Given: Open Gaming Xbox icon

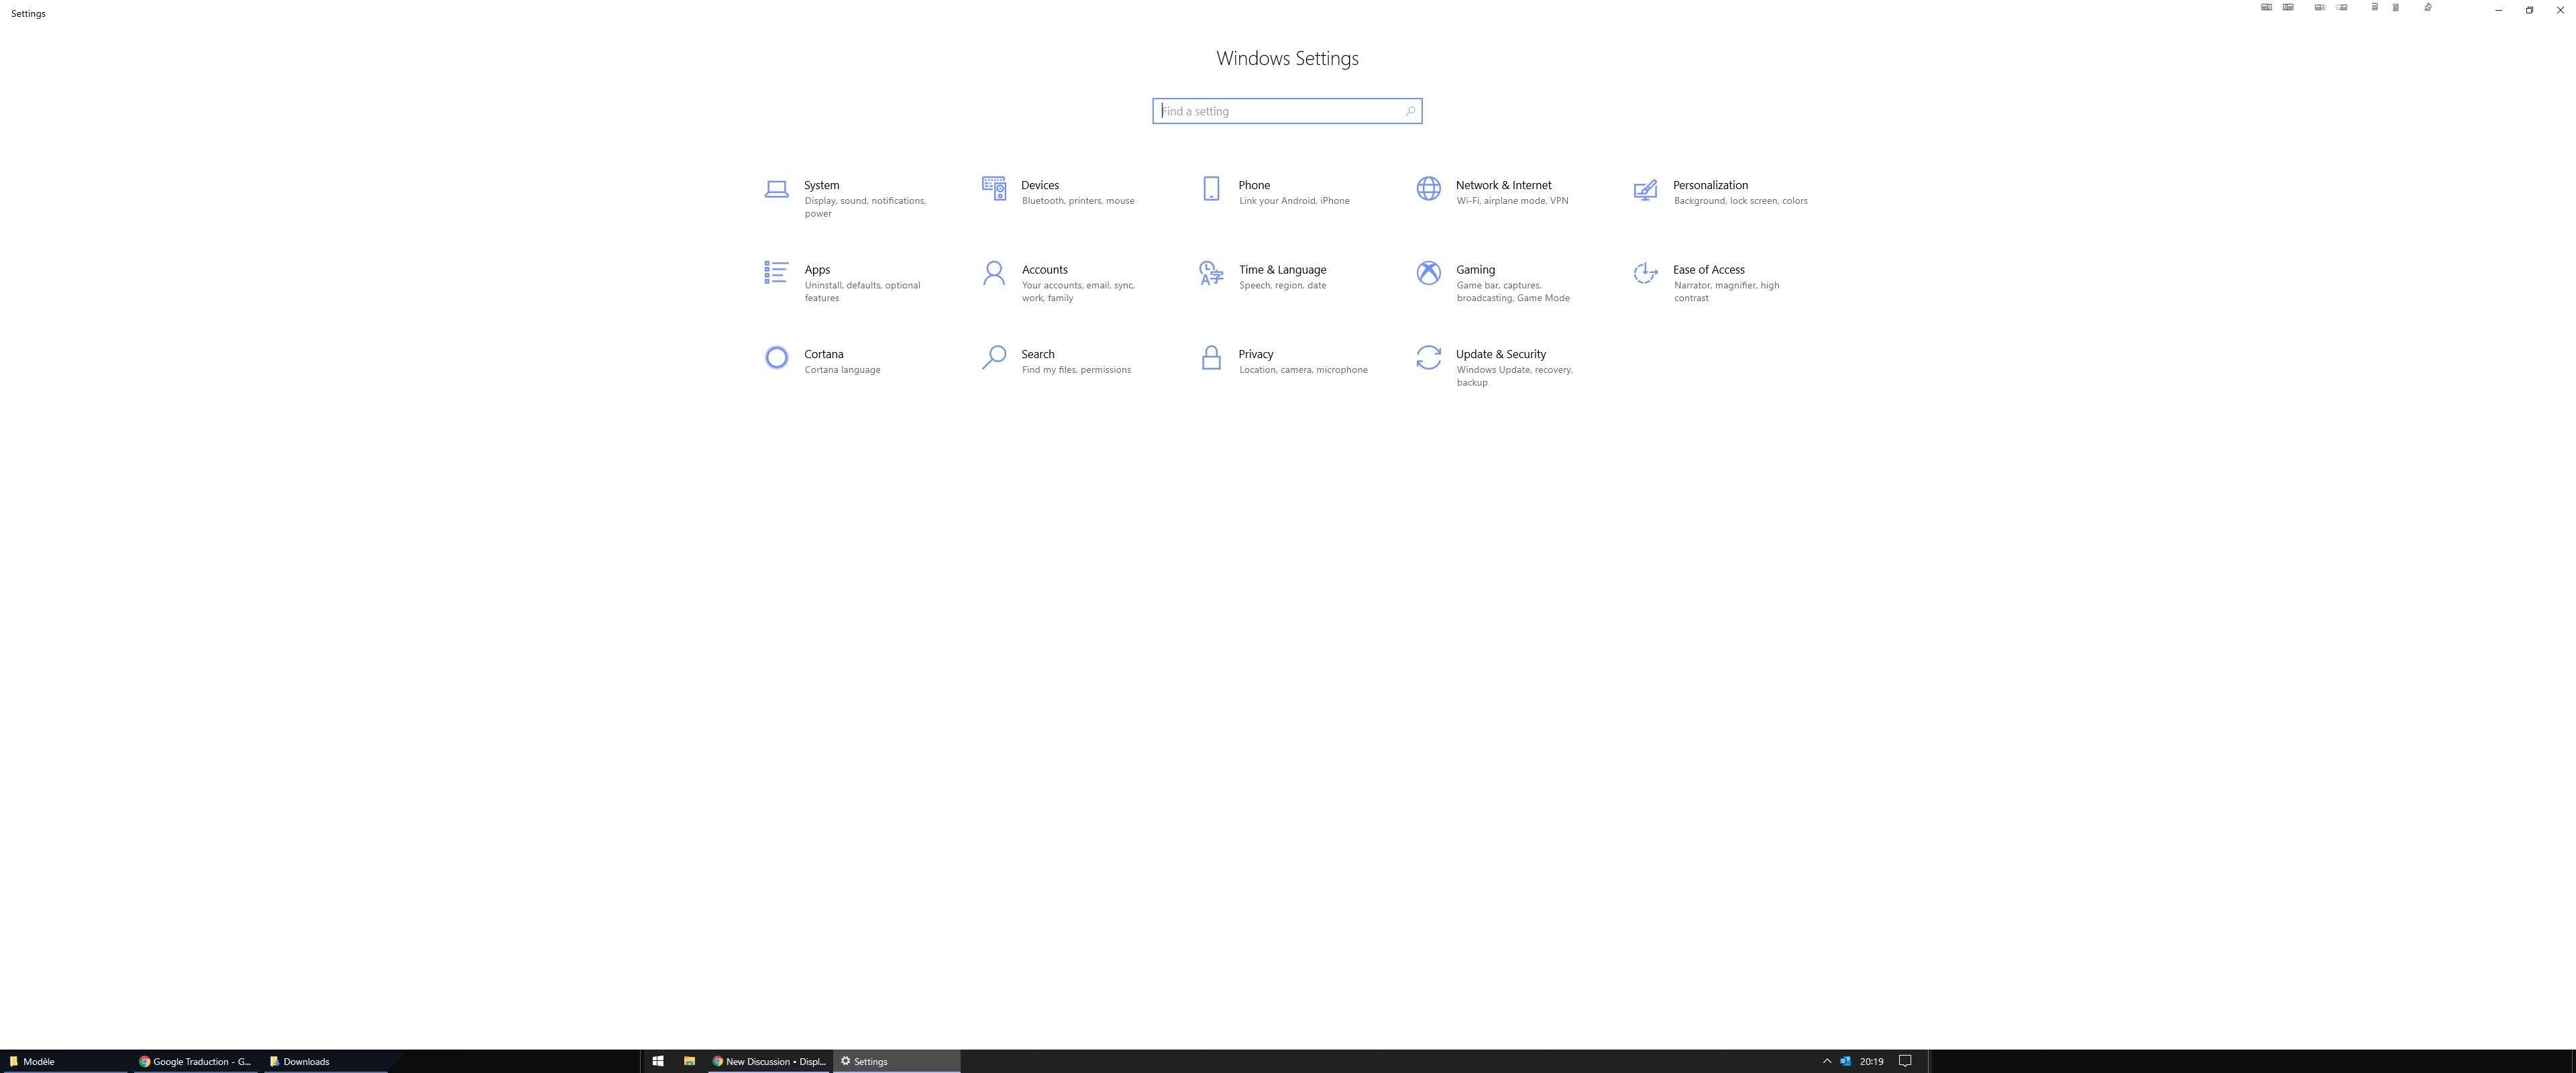Looking at the screenshot, I should tap(1428, 273).
